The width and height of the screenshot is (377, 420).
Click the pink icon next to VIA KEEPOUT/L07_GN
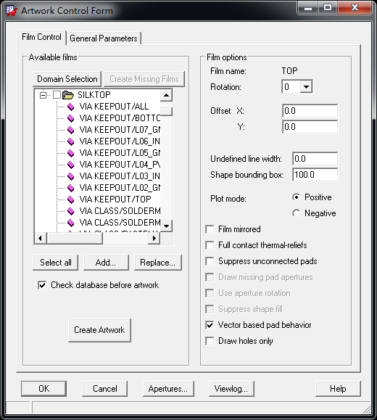click(71, 130)
